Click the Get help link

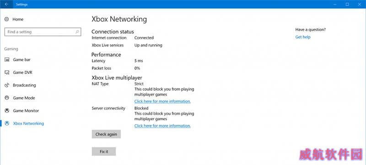[x=303, y=37]
